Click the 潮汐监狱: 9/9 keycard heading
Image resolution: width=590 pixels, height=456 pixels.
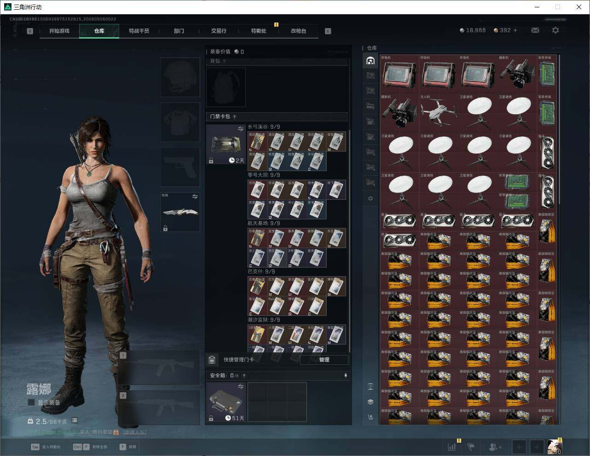click(x=264, y=319)
